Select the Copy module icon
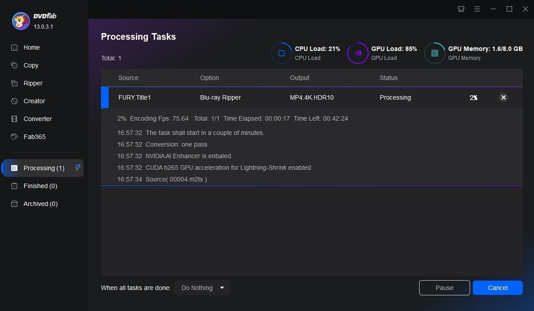Viewport: 534px width, 311px height. pos(14,65)
